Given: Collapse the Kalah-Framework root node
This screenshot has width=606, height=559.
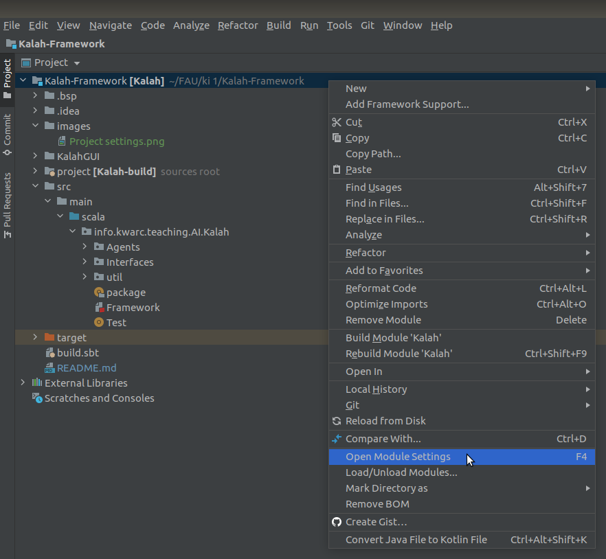Looking at the screenshot, I should point(23,80).
